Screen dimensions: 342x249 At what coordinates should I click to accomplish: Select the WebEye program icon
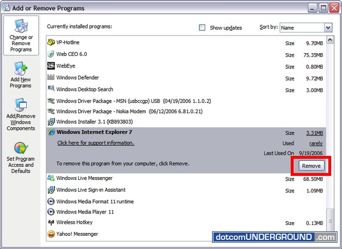tap(51, 66)
